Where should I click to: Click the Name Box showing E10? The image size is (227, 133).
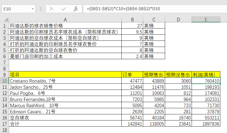pyautogui.click(x=16, y=9)
